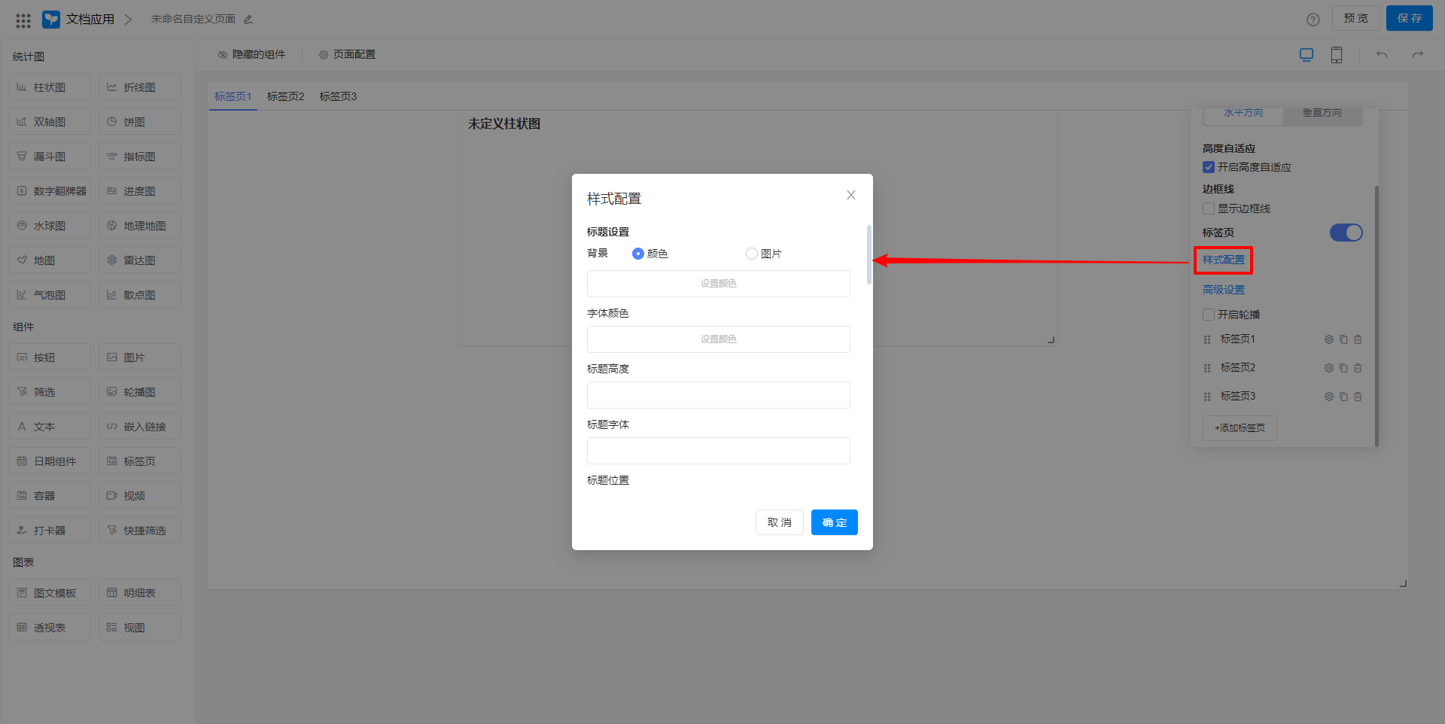This screenshot has height=724, width=1445.
Task: Switch to mobile device preview icon
Action: tap(1336, 55)
